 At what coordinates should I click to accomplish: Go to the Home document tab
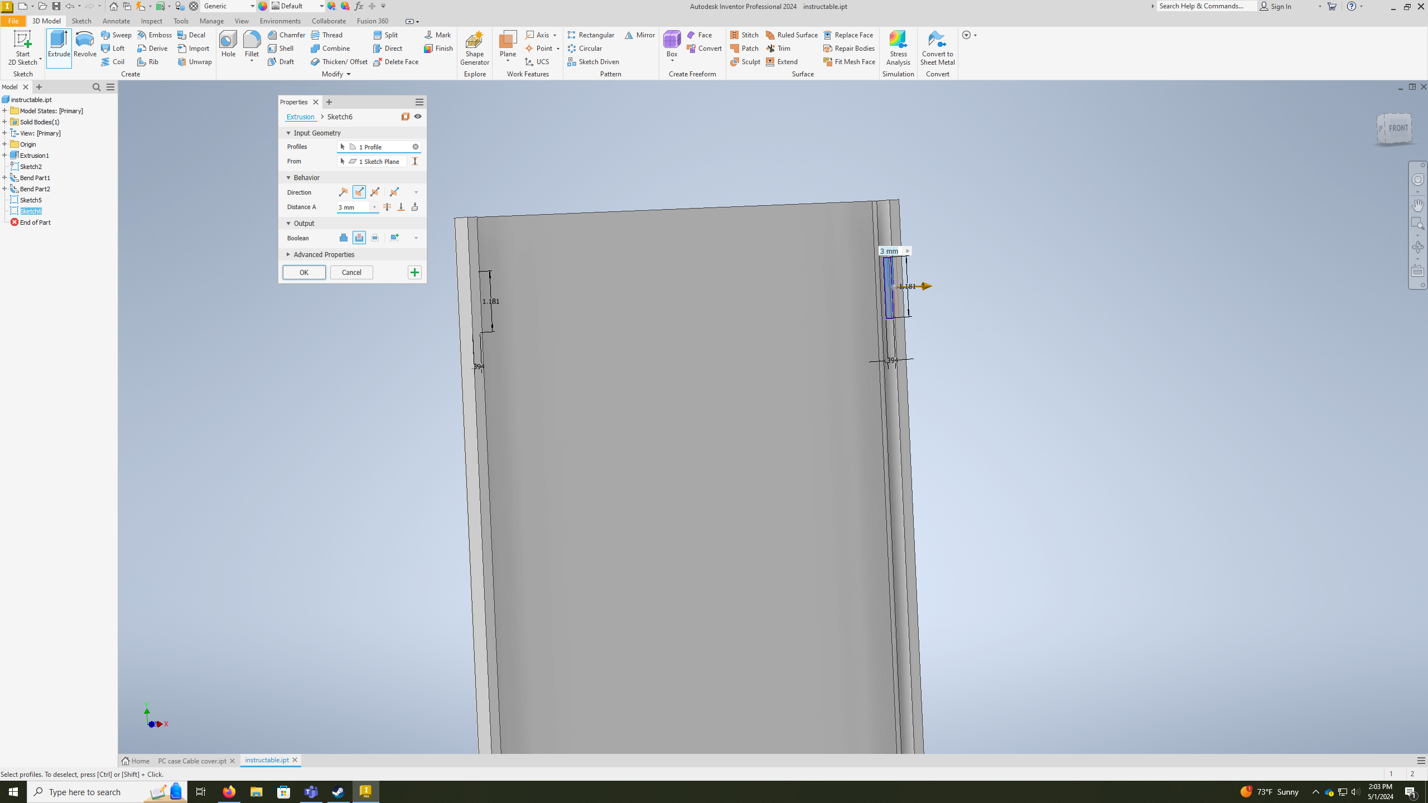136,761
